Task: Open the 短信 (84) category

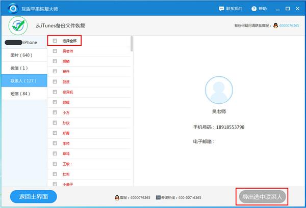Action: point(24,94)
